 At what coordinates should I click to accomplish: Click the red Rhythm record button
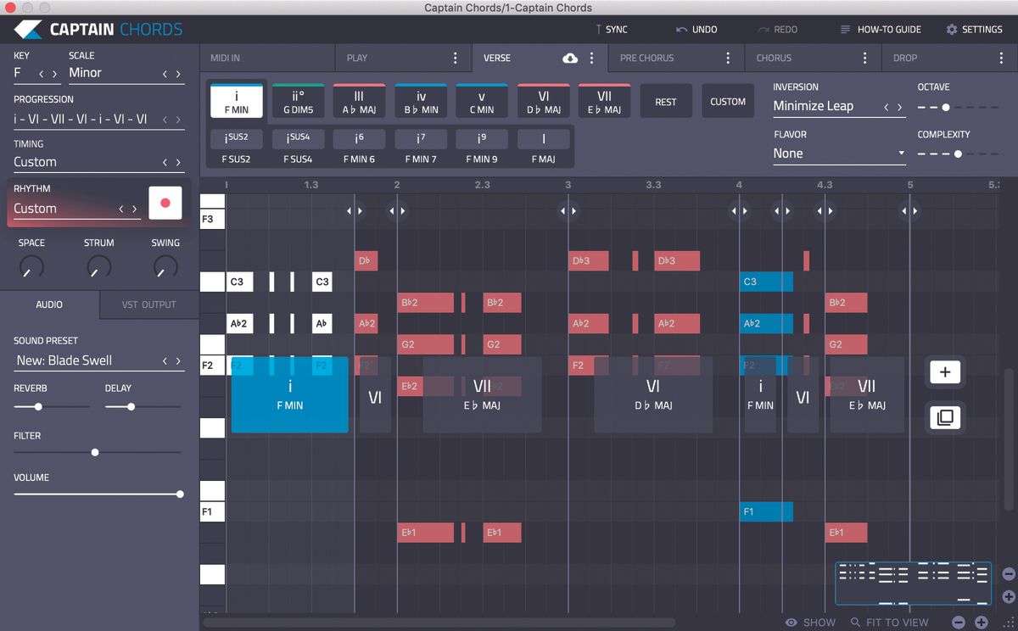click(x=165, y=203)
